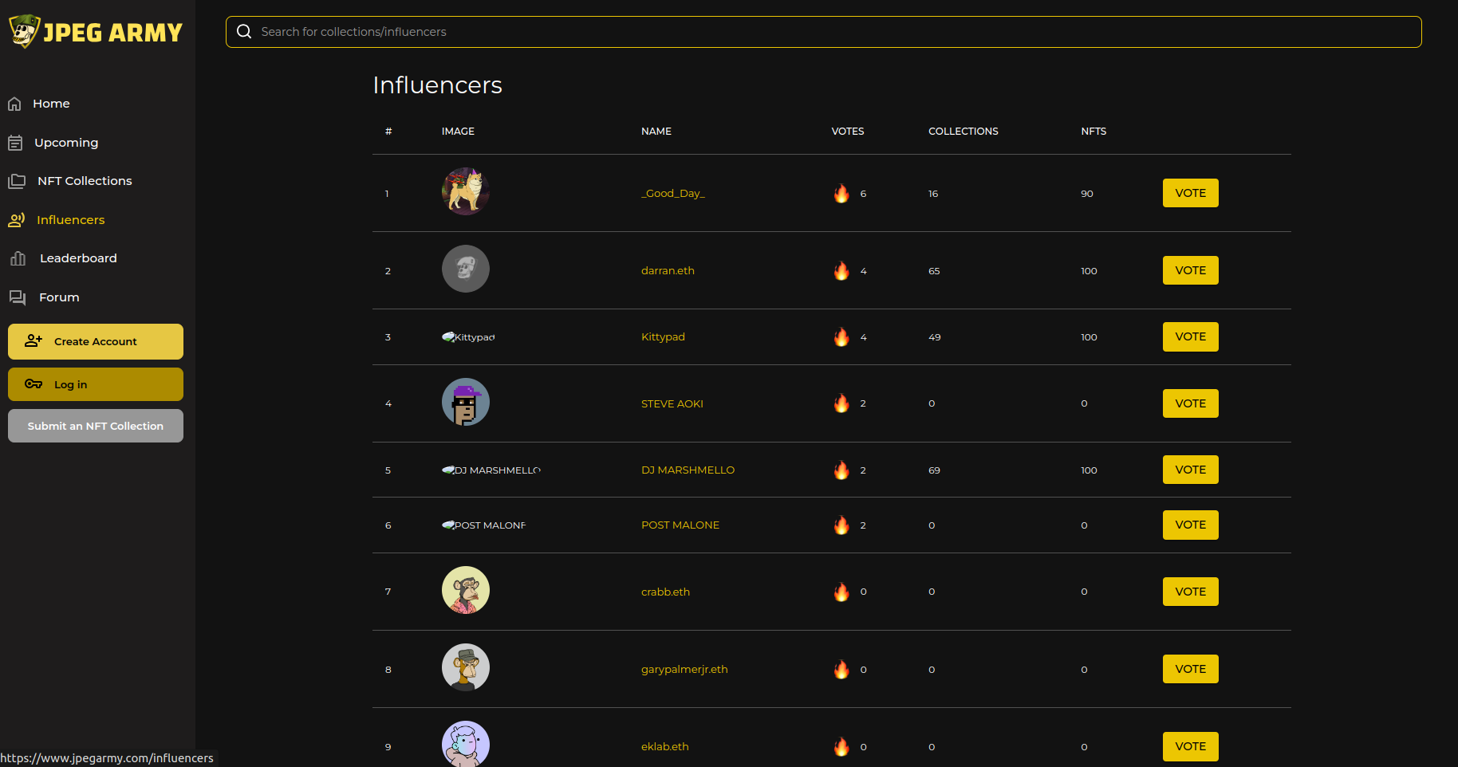
Task: Open the Upcoming page from sidebar
Action: (66, 143)
